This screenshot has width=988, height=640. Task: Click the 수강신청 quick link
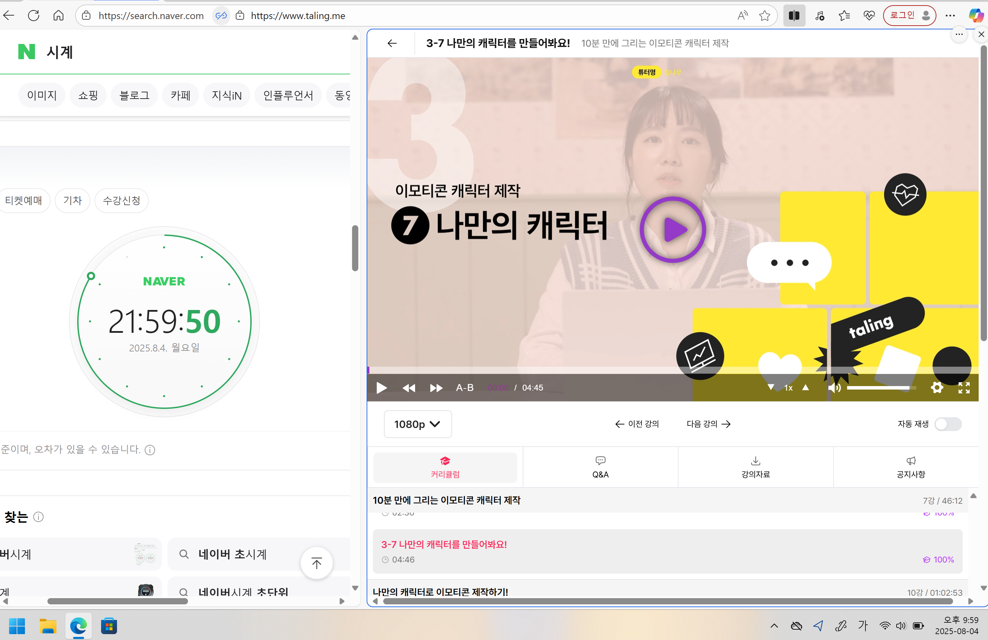tap(121, 200)
